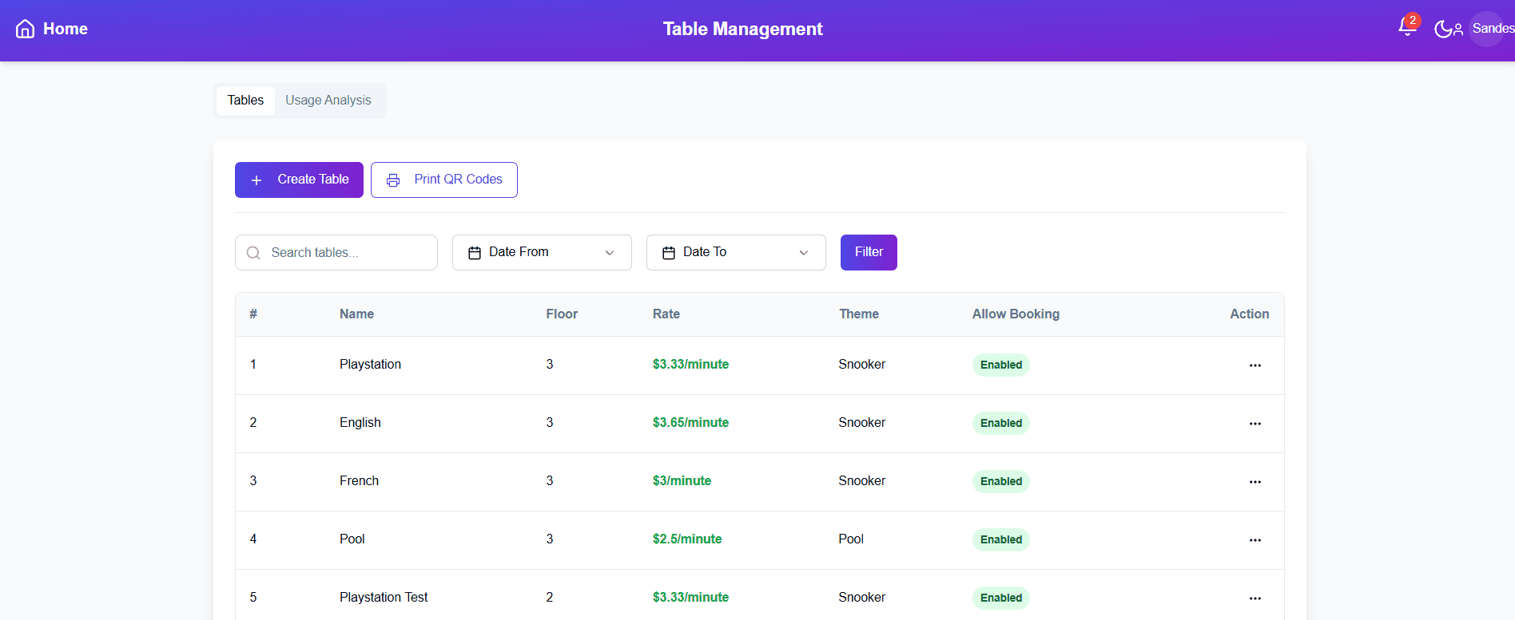
Task: Select the English table name
Action: click(360, 423)
